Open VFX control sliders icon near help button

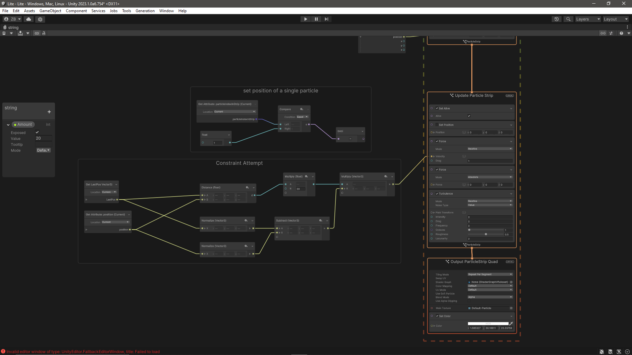(x=611, y=33)
